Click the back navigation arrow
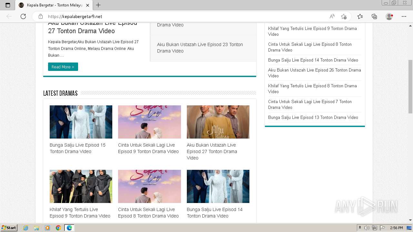The image size is (413, 232). pos(9,16)
